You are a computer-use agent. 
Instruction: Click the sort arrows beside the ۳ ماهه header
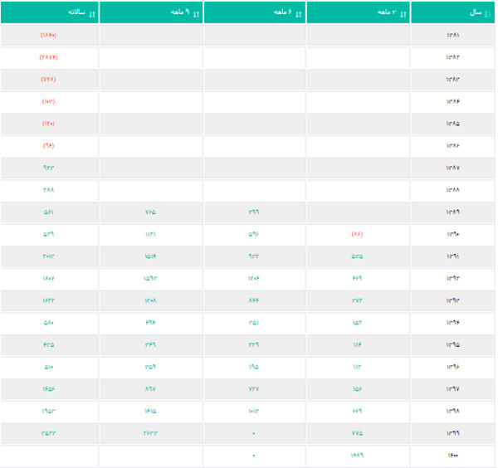403,14
